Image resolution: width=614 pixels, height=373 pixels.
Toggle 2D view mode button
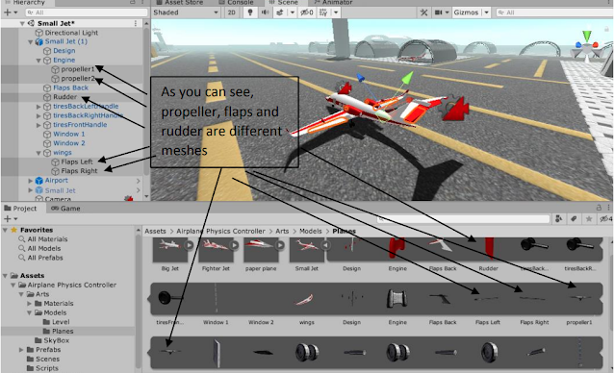231,12
